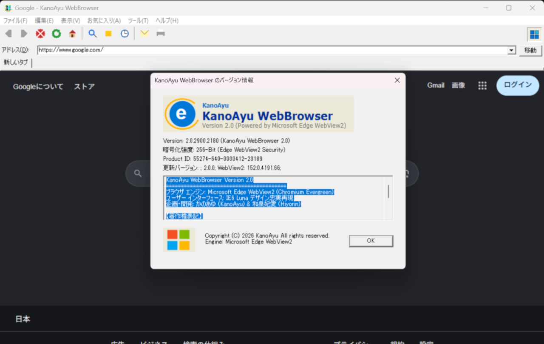Open the Gmail link

pos(436,85)
